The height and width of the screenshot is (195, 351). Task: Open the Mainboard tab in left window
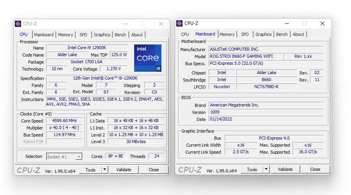(x=44, y=35)
